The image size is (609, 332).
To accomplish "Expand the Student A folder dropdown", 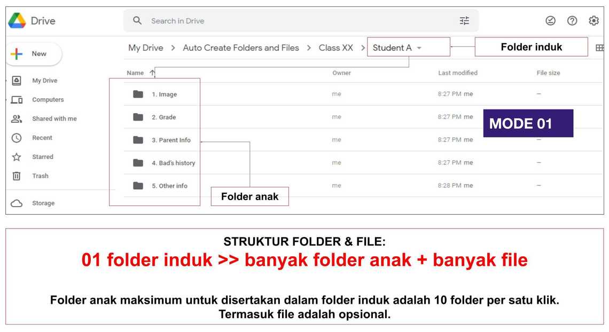I will point(419,48).
